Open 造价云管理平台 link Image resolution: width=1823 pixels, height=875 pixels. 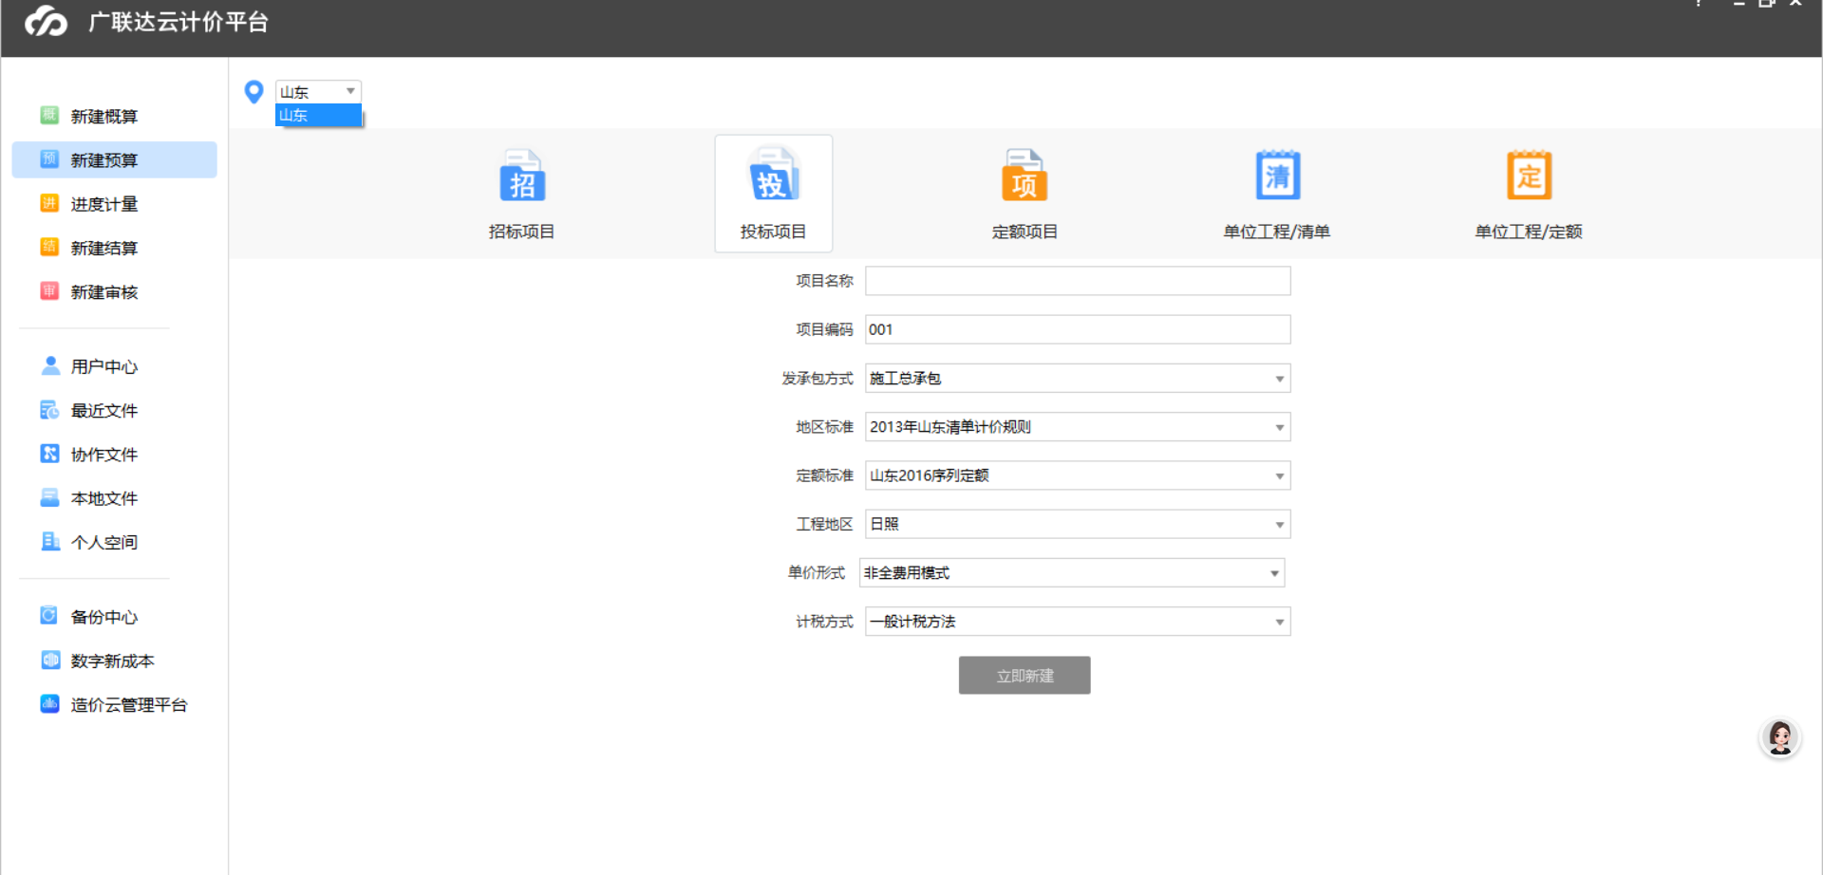point(129,704)
